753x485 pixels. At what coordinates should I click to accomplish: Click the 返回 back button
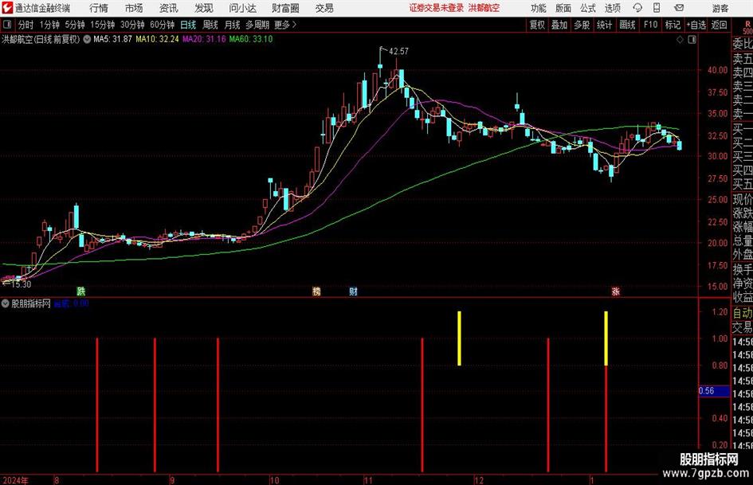pos(719,25)
